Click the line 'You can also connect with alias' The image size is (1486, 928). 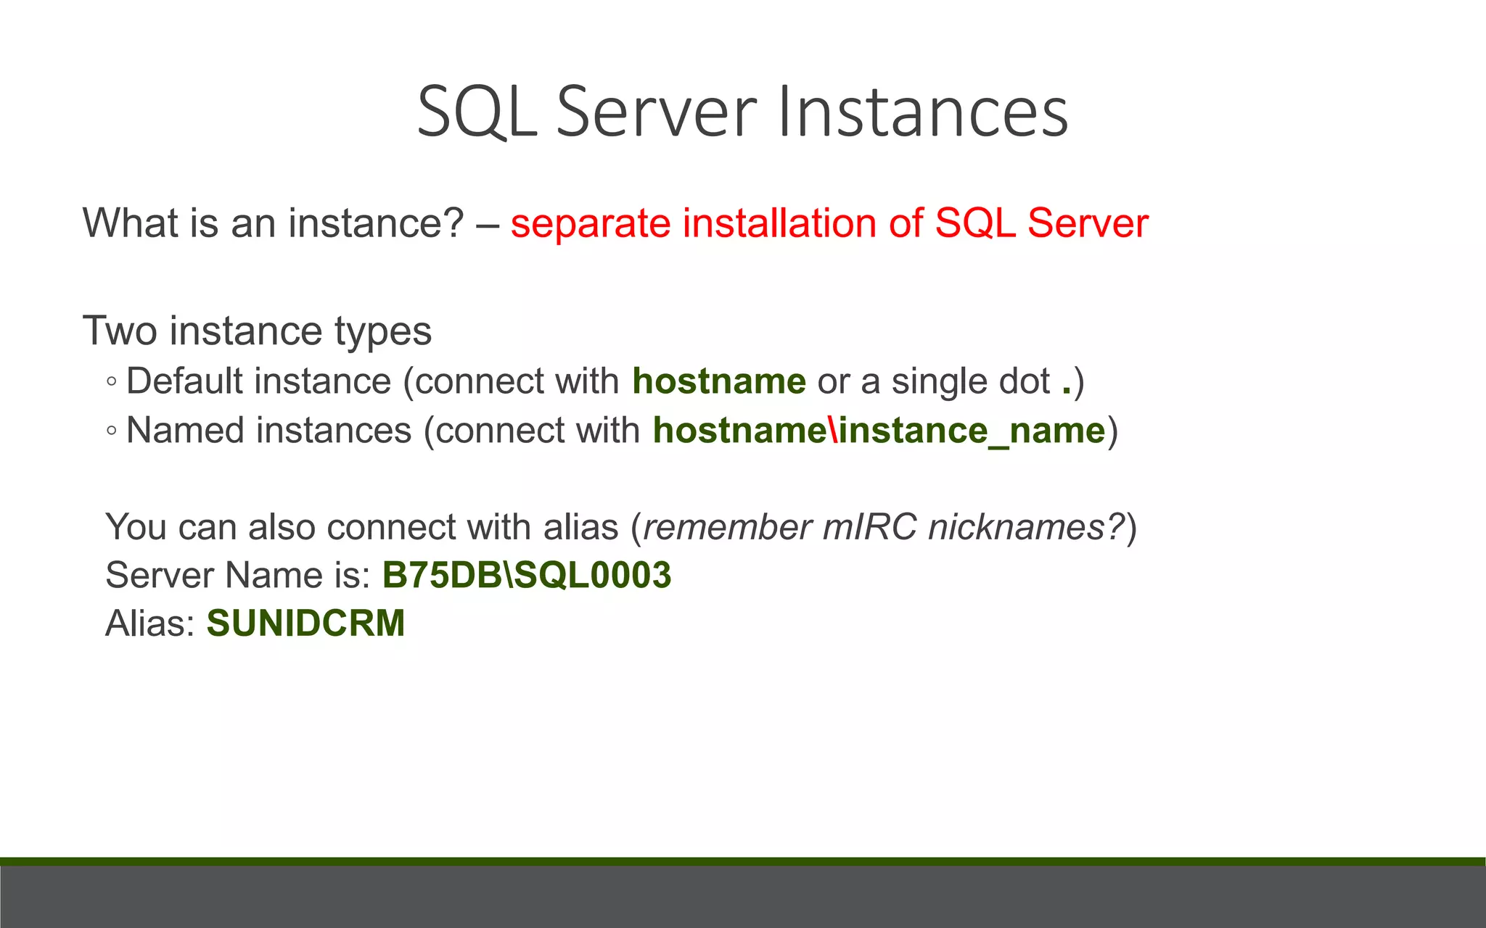621,527
